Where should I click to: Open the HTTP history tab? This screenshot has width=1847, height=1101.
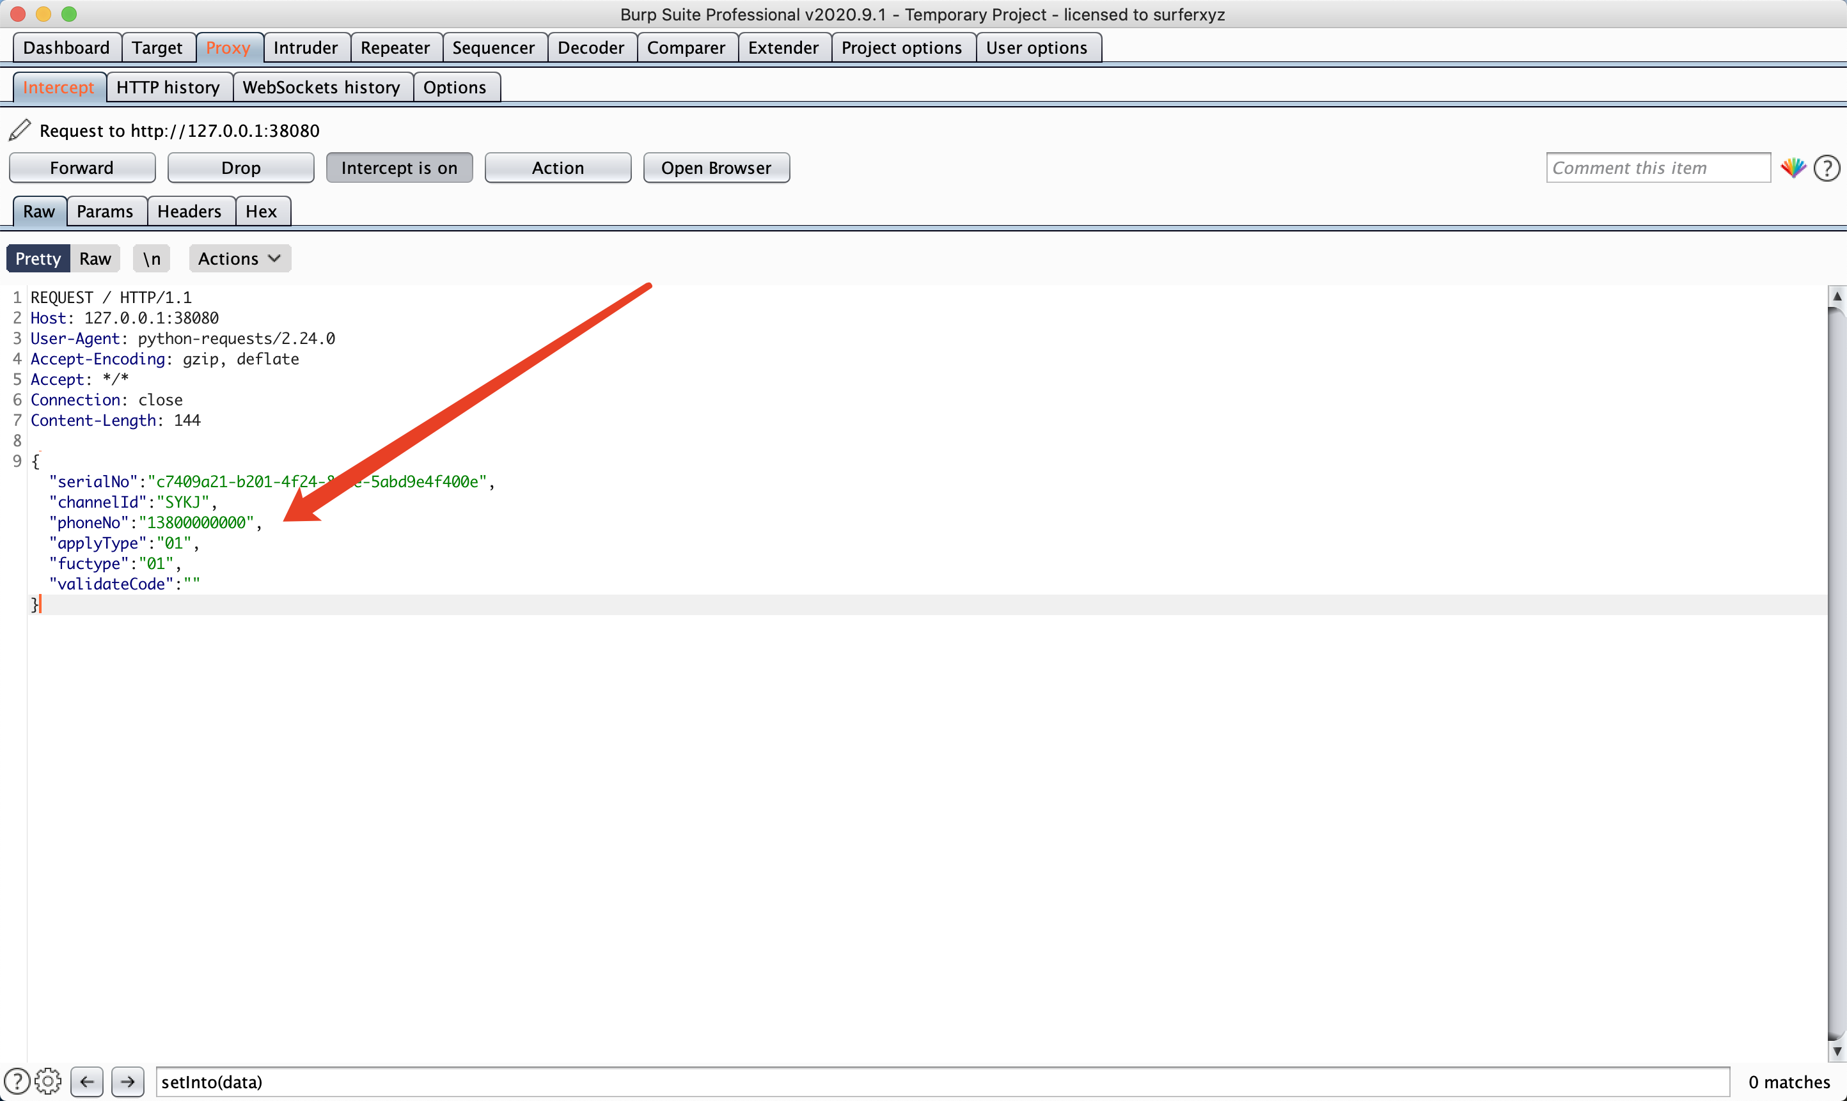168,87
